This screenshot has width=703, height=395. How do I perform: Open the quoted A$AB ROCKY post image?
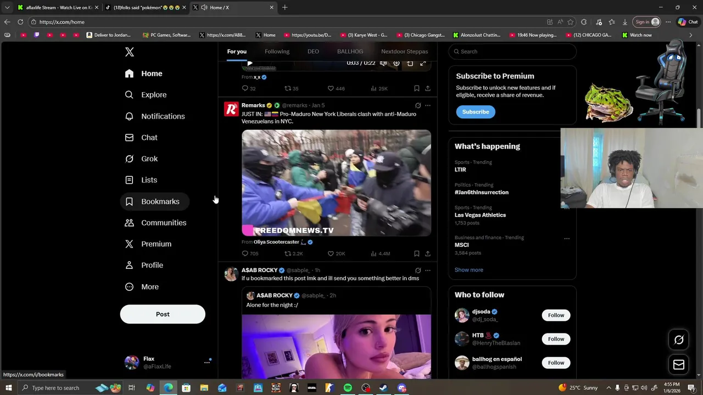click(x=336, y=346)
